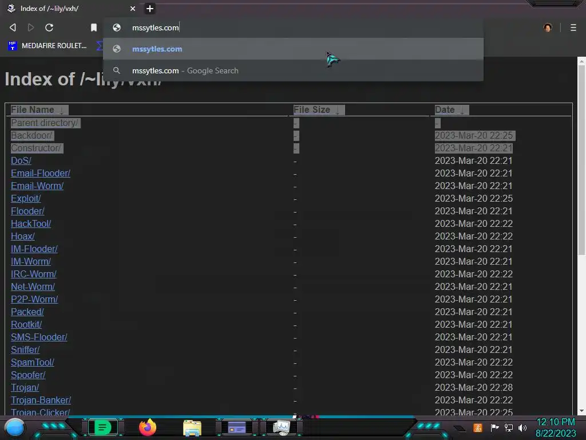The width and height of the screenshot is (586, 440).
Task: Open the Email-Flooder/ folder
Action: tap(41, 173)
